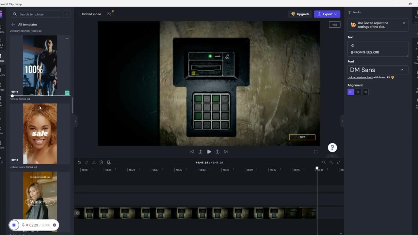
Task: Collapse the right properties panel
Action: (342, 121)
